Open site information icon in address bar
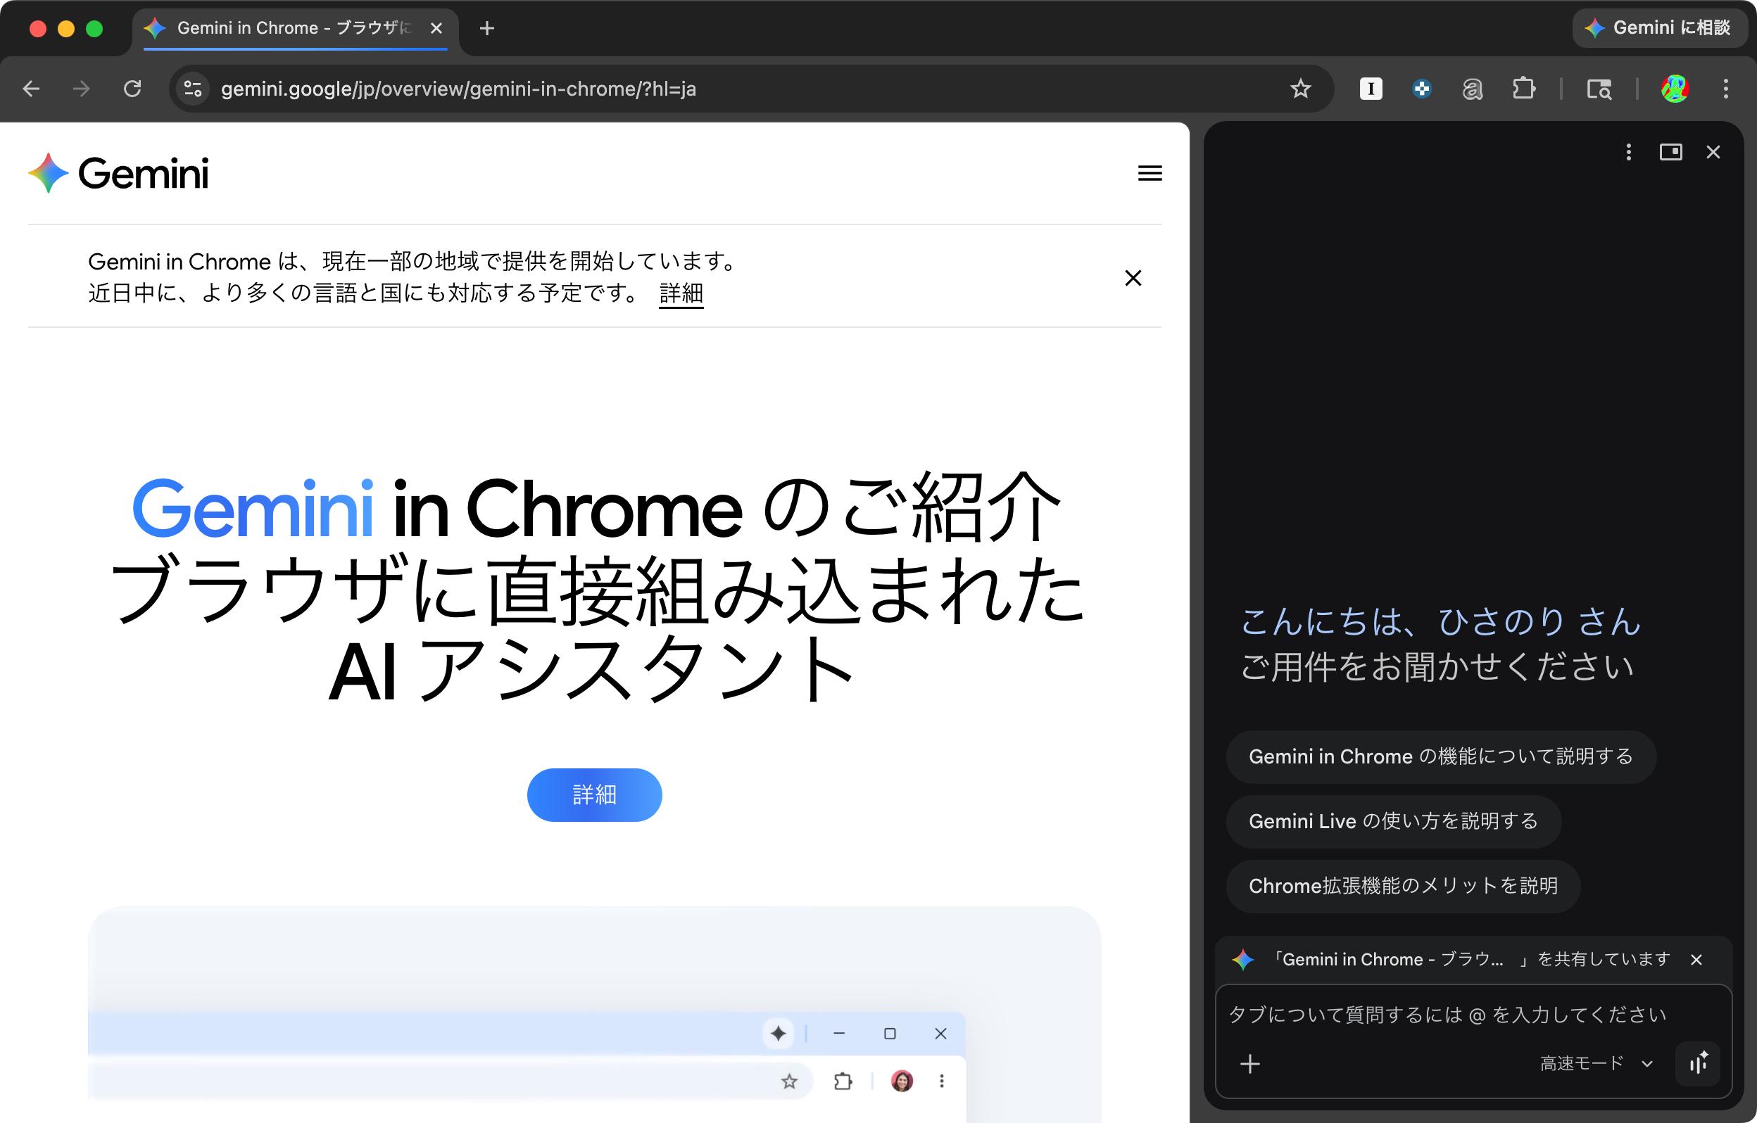 coord(193,89)
